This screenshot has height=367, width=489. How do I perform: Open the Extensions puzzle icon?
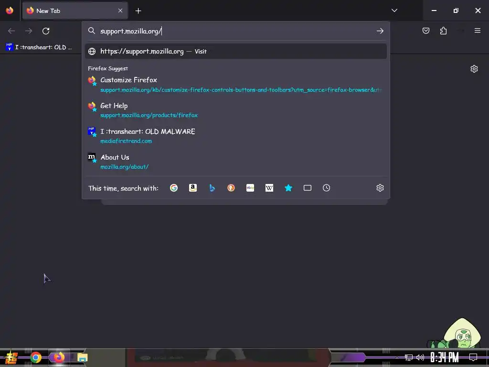click(443, 31)
